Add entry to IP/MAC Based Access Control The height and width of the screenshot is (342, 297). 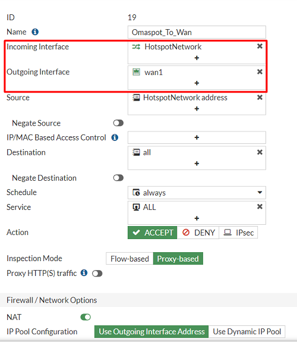[197, 137]
